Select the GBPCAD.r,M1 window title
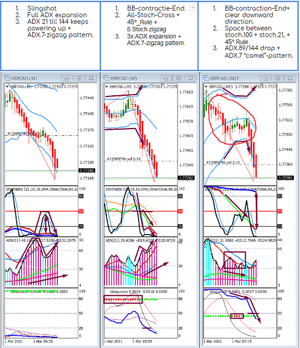The height and width of the screenshot is (348, 300). pyautogui.click(x=24, y=79)
